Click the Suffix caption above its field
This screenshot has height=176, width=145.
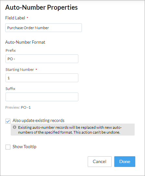pos(10,89)
